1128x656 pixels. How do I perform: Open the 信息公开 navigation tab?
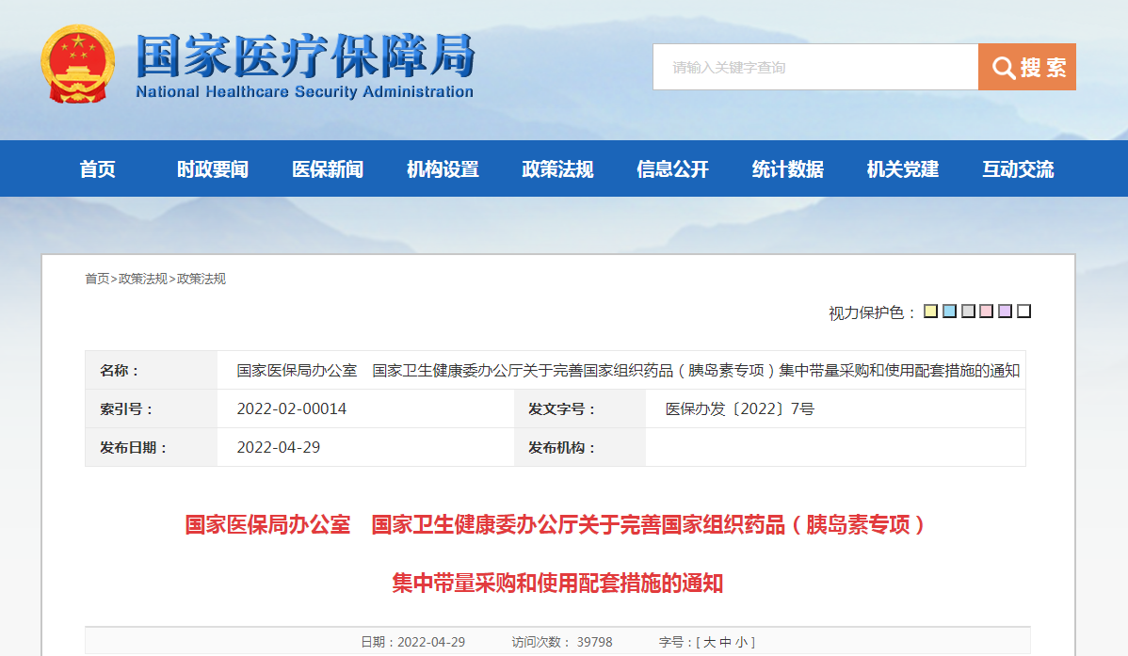[672, 169]
